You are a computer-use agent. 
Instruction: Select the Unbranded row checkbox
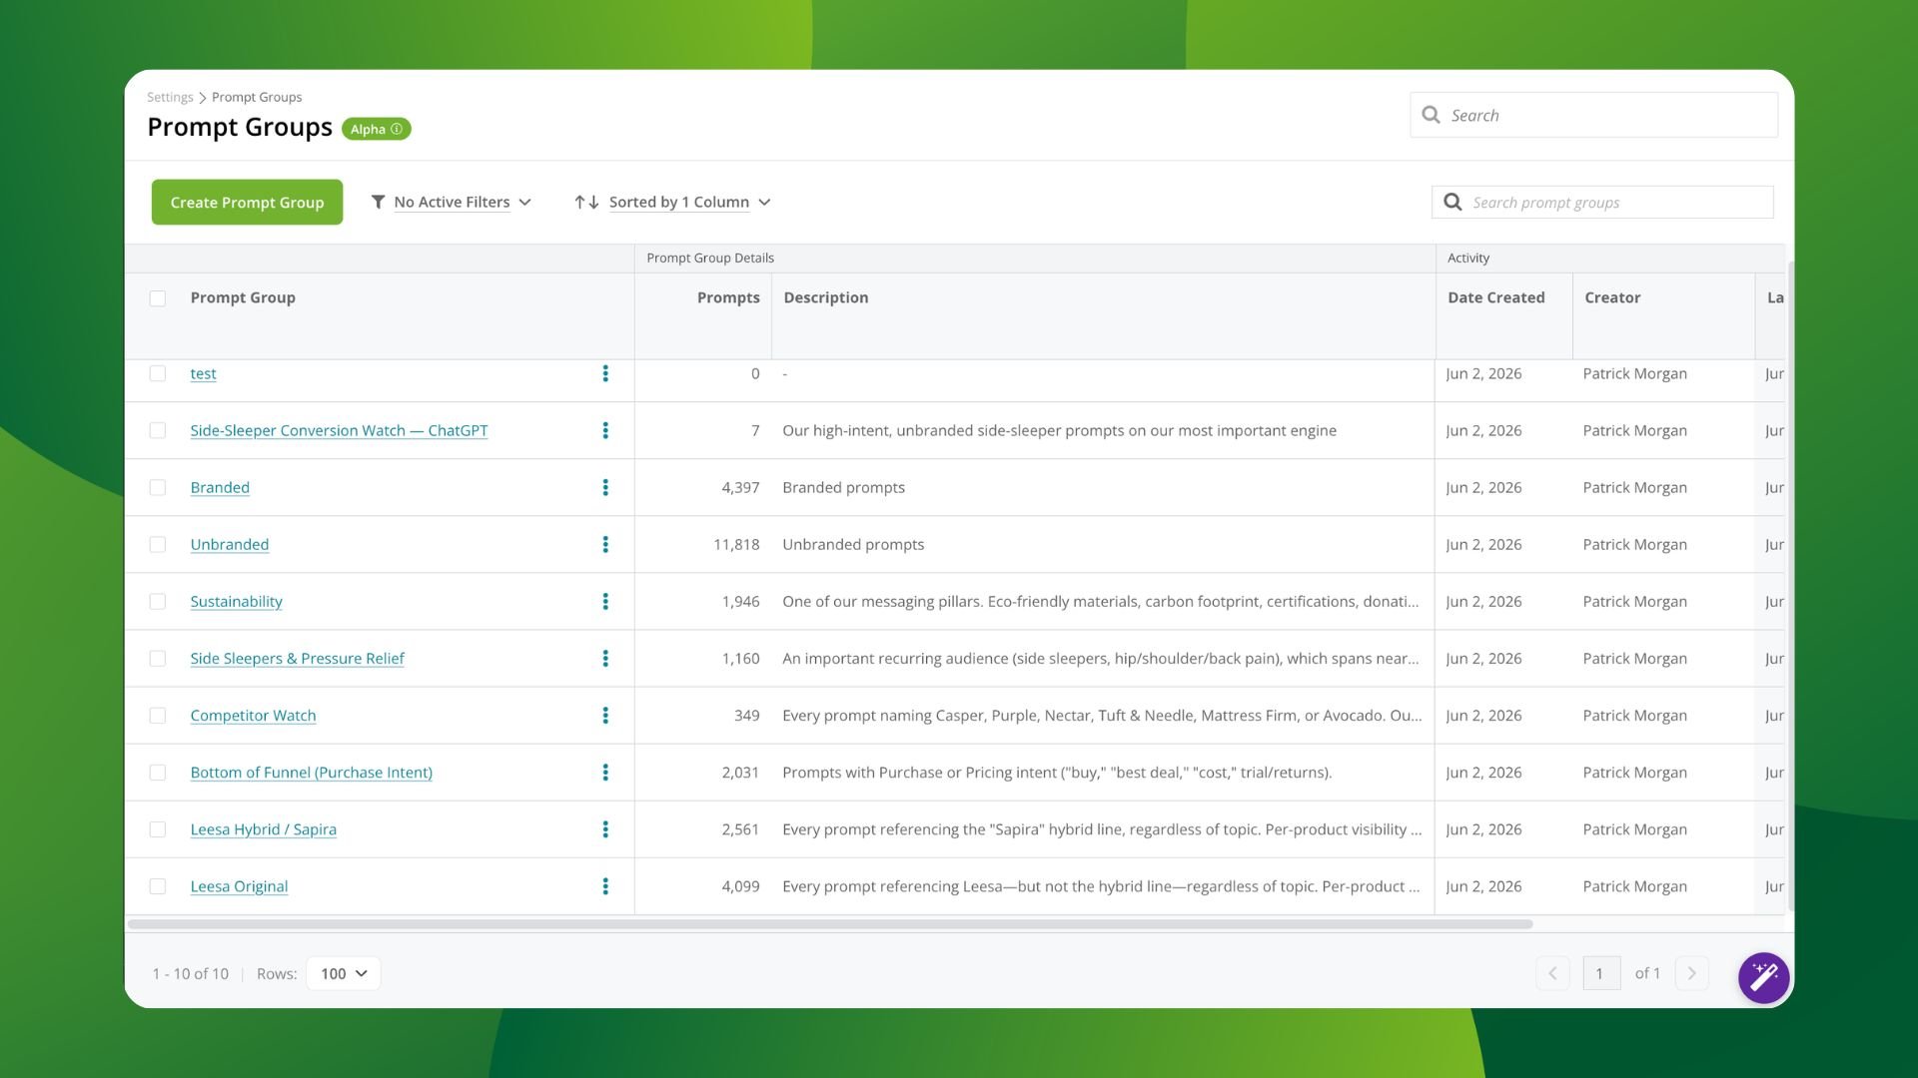coord(158,544)
